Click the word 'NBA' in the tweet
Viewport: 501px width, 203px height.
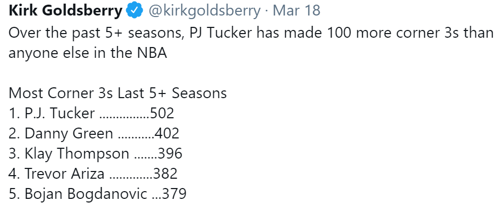[153, 53]
